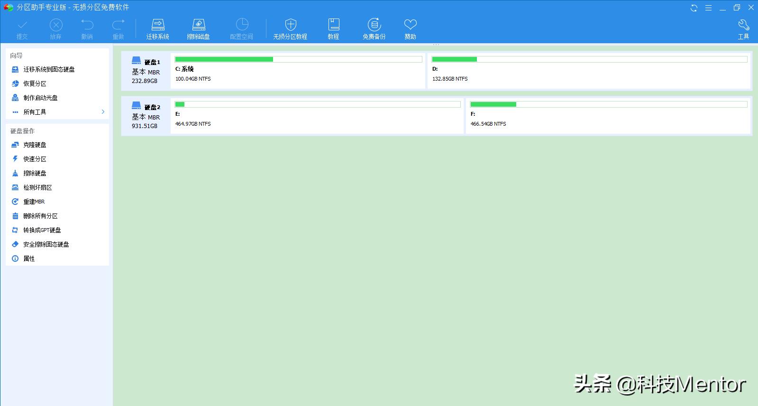758x406 pixels.
Task: Select 迁移系统到固态硬盘 in the wizard panel
Action: (x=49, y=69)
